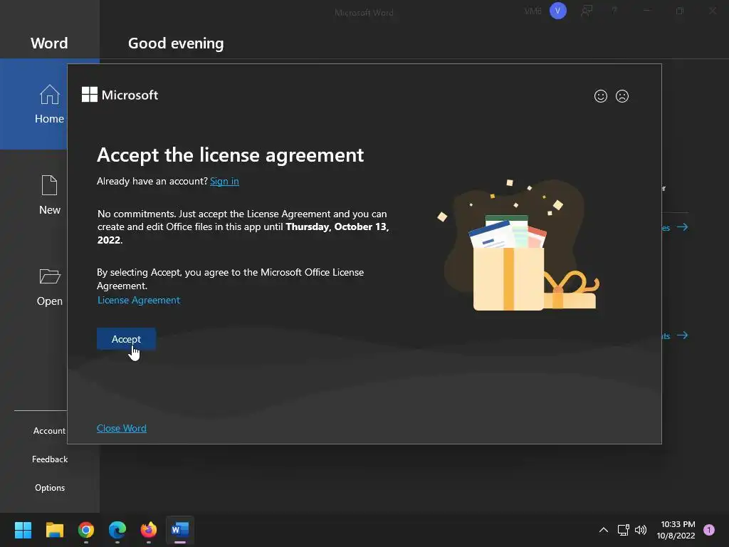Click the Accept button
This screenshot has width=729, height=547.
(126, 339)
